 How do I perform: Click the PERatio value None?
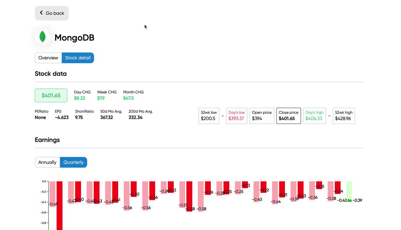point(40,117)
